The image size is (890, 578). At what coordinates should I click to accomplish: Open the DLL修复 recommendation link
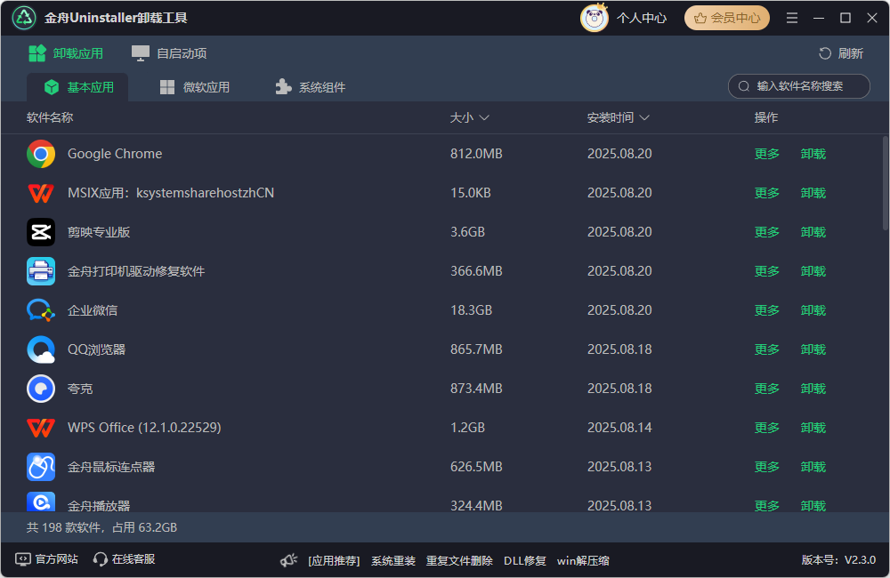click(524, 561)
